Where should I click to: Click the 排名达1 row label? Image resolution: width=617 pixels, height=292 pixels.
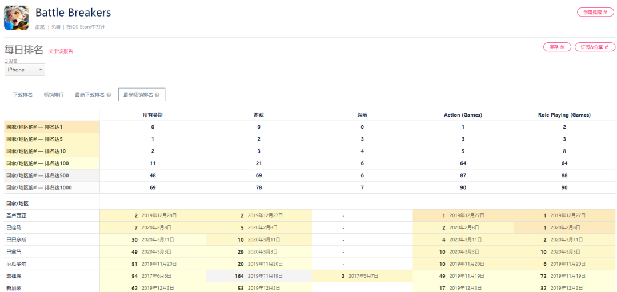point(52,127)
